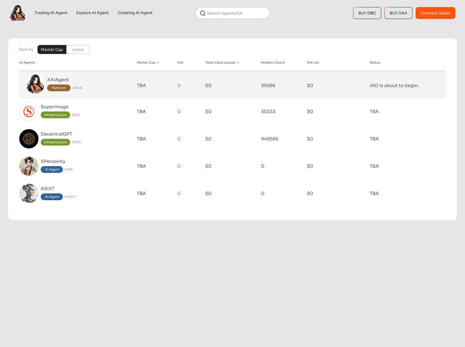
Task: Click DecentralGPT's TBA market cap cell
Action: tap(141, 139)
